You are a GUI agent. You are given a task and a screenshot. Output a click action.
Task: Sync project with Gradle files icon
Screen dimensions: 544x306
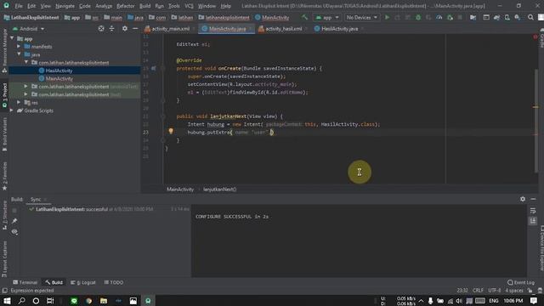[x=496, y=17]
